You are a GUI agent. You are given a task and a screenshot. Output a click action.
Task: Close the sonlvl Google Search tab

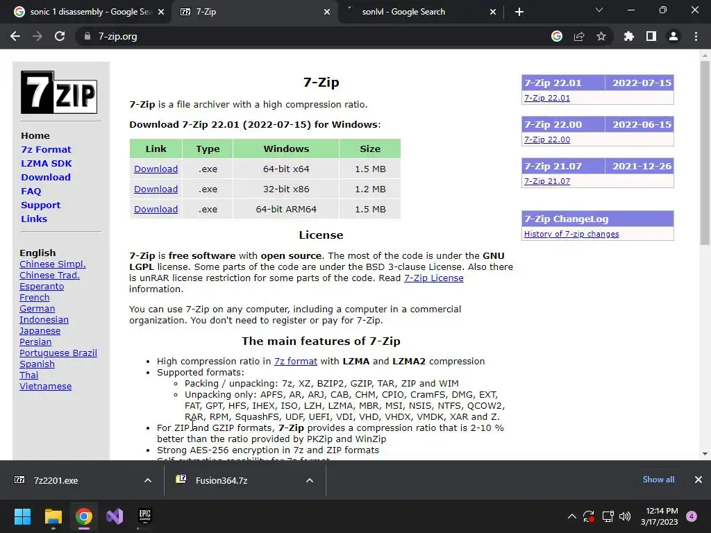493,12
